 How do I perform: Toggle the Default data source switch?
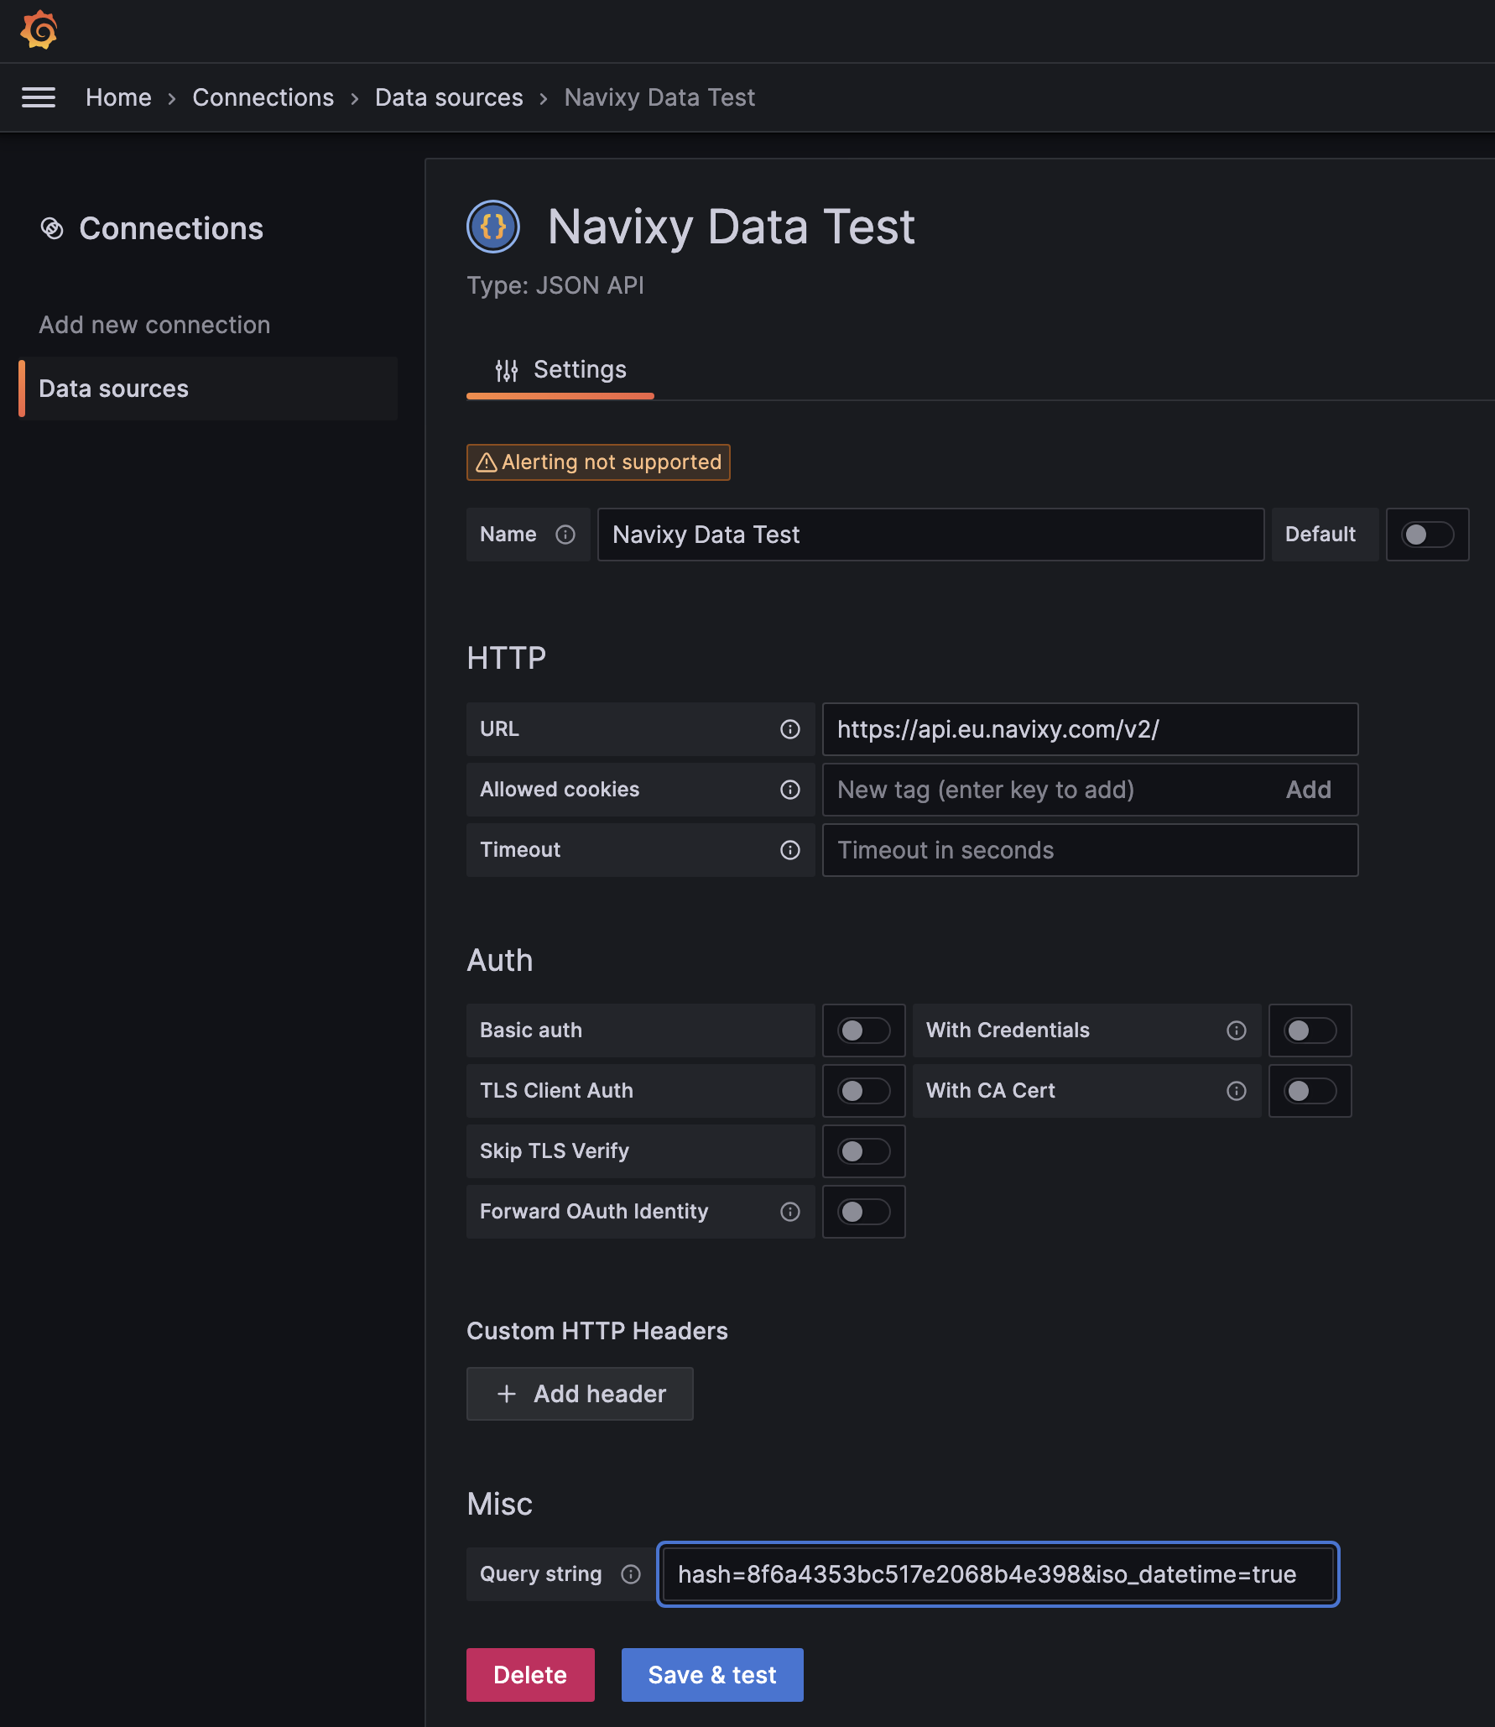click(x=1428, y=535)
